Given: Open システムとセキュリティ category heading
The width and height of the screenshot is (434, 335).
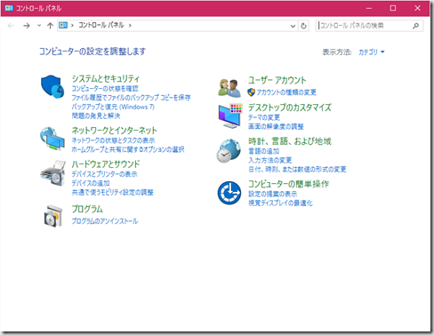Looking at the screenshot, I should pos(106,79).
